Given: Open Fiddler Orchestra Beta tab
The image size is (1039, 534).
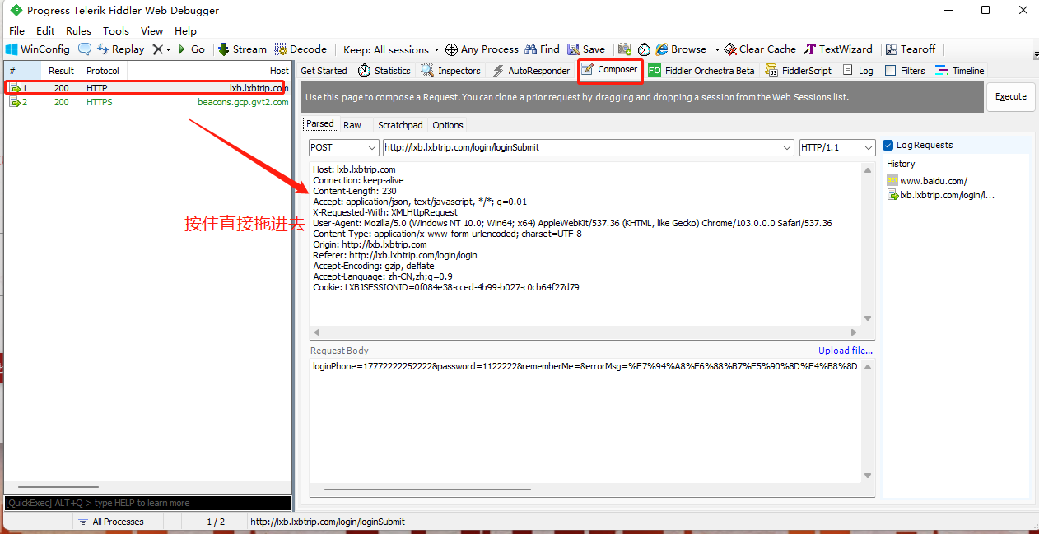Looking at the screenshot, I should pyautogui.click(x=701, y=71).
